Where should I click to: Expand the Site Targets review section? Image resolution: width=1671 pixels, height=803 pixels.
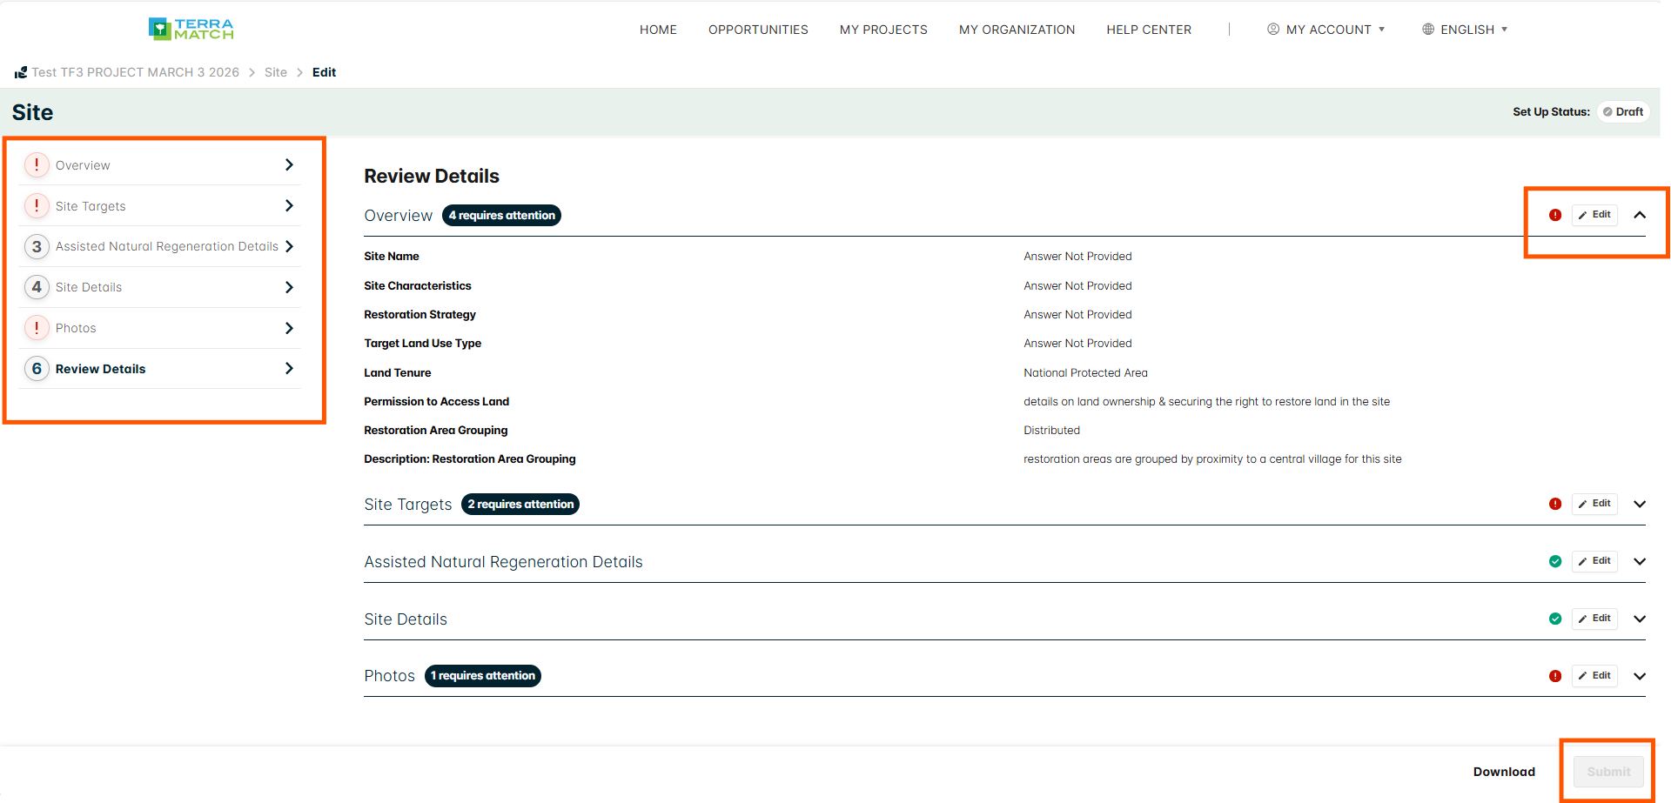[x=1640, y=504]
